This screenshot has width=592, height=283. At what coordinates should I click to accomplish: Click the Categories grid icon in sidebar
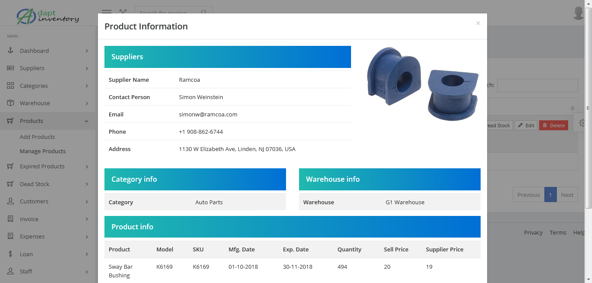(10, 86)
